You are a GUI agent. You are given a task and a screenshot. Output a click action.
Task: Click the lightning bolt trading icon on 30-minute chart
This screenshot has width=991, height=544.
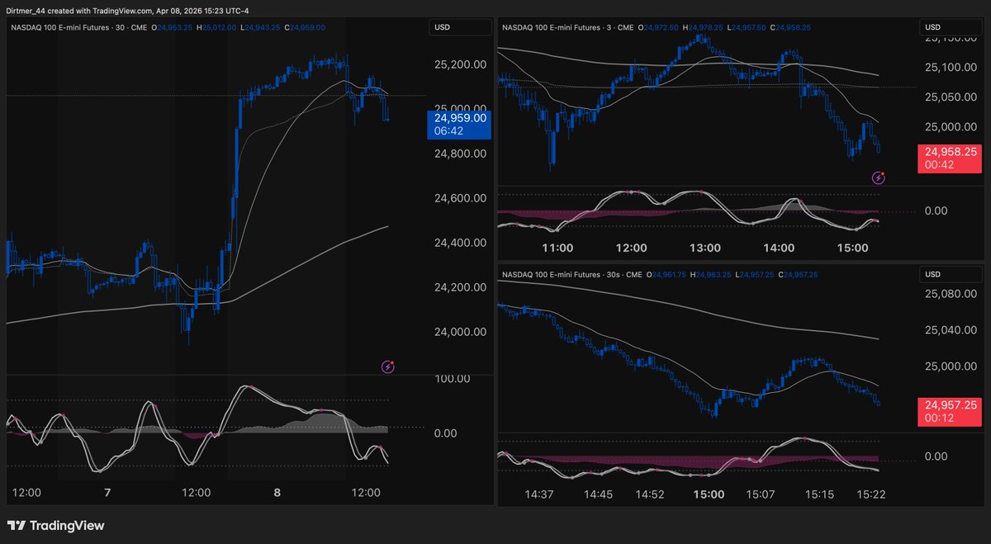tap(387, 367)
